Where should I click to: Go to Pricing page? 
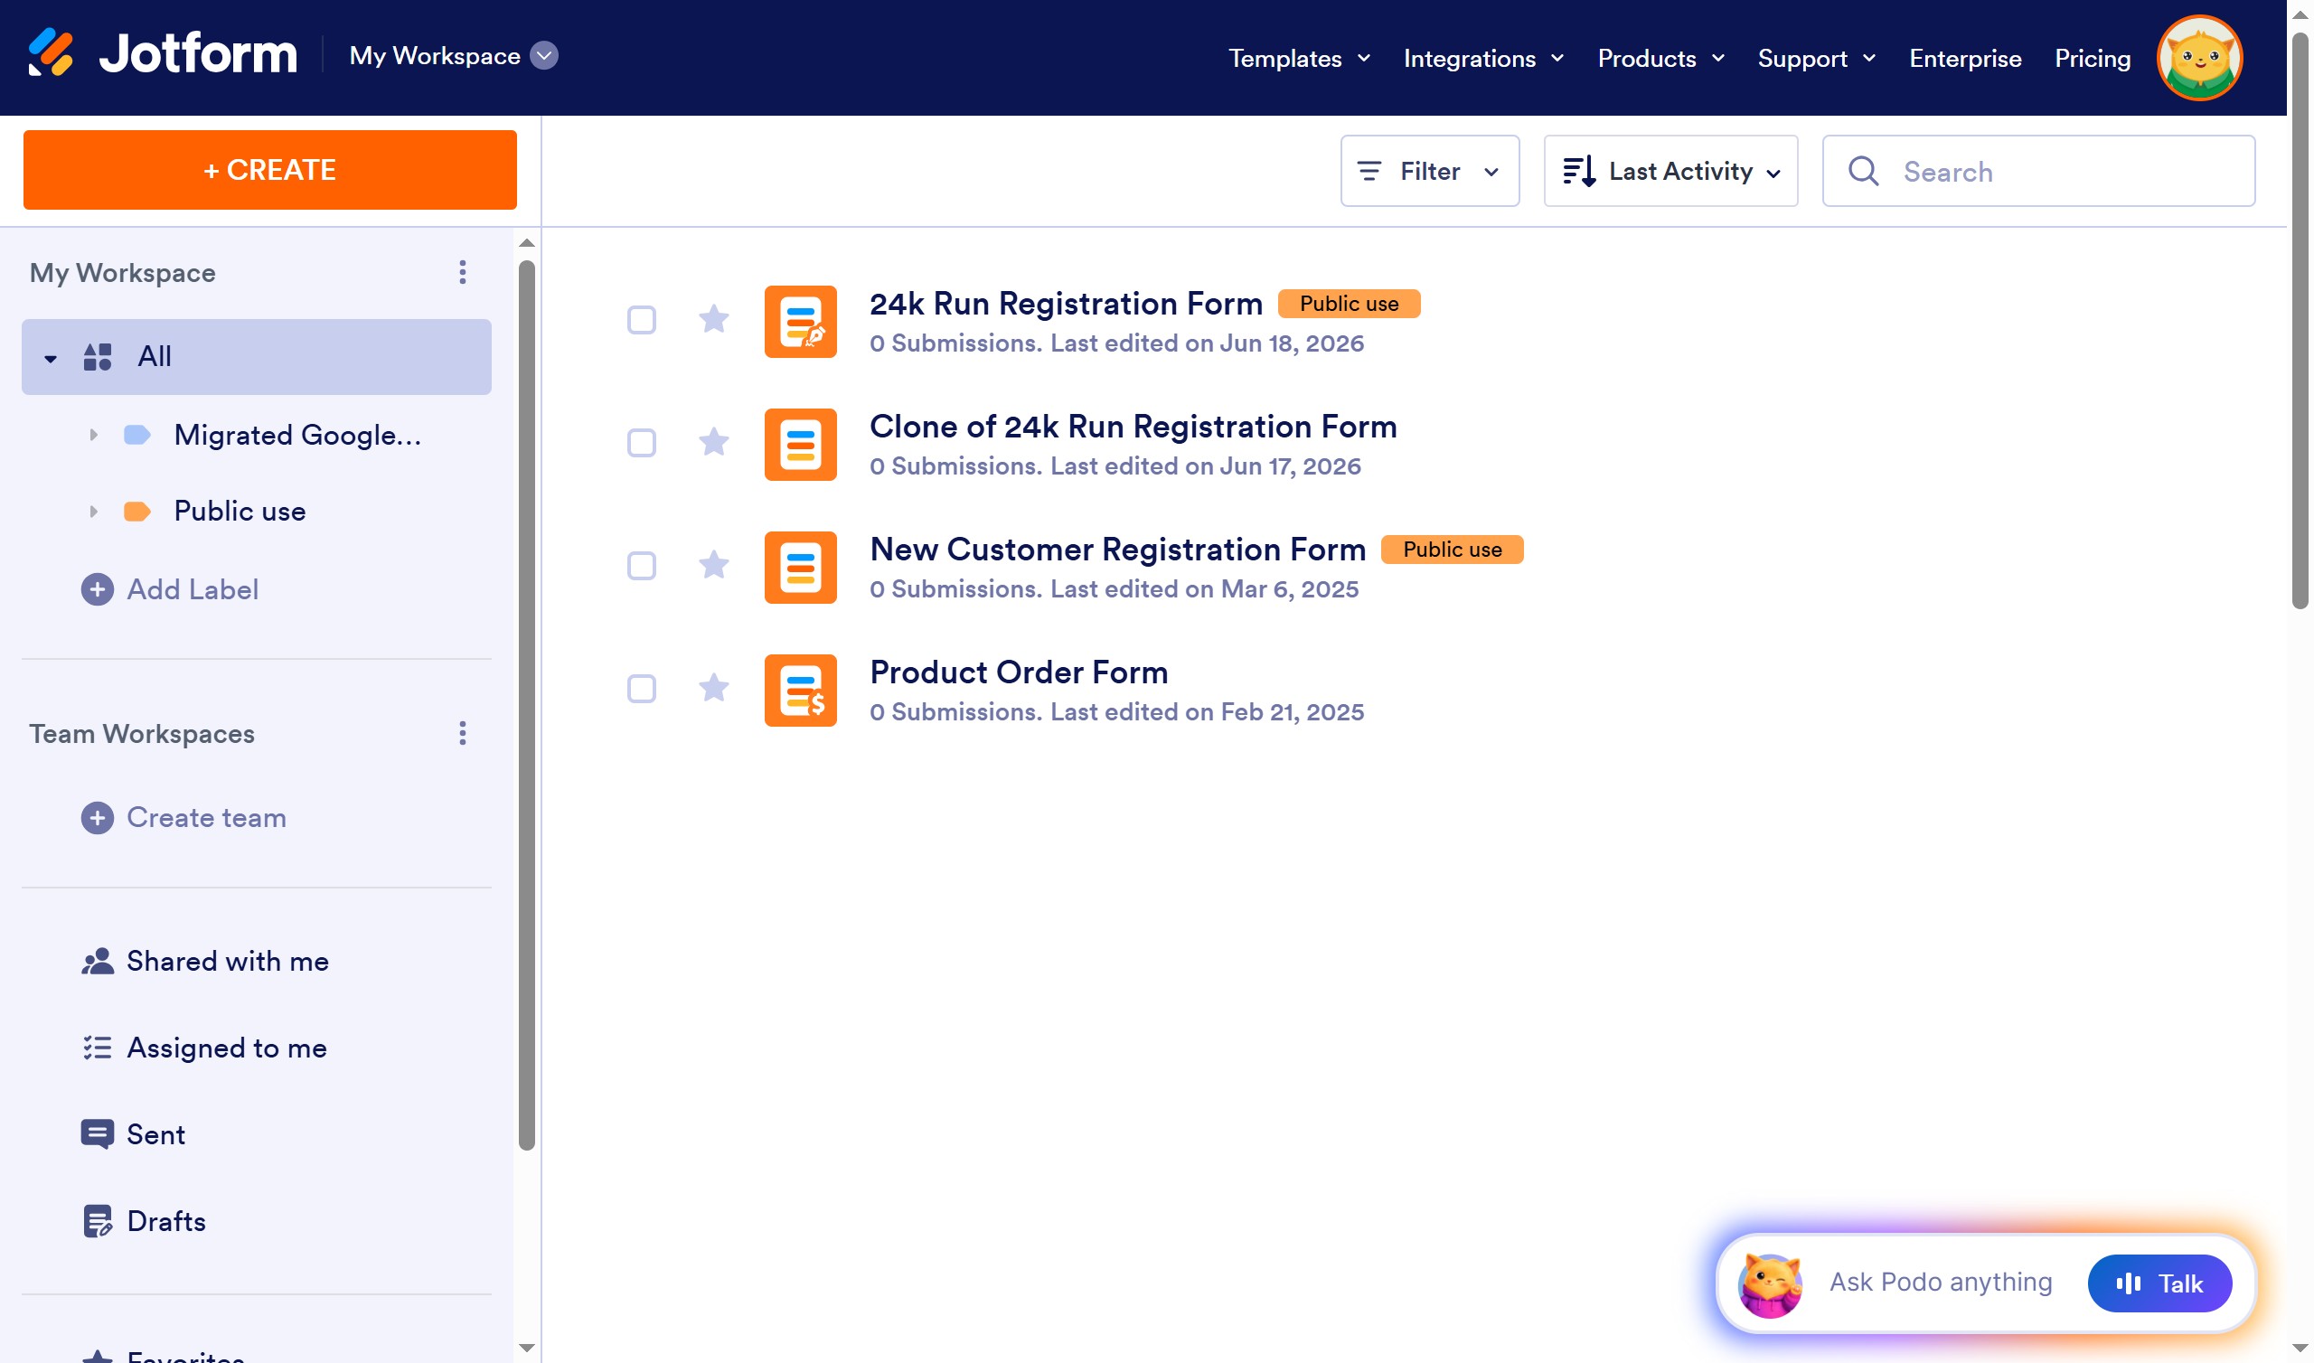(x=2092, y=59)
